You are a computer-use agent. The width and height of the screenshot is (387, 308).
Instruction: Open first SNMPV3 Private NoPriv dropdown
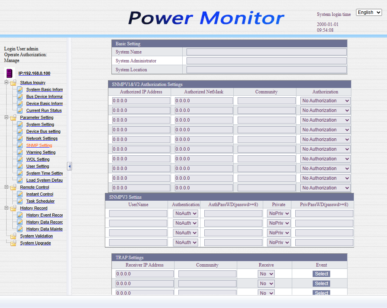[x=279, y=213]
